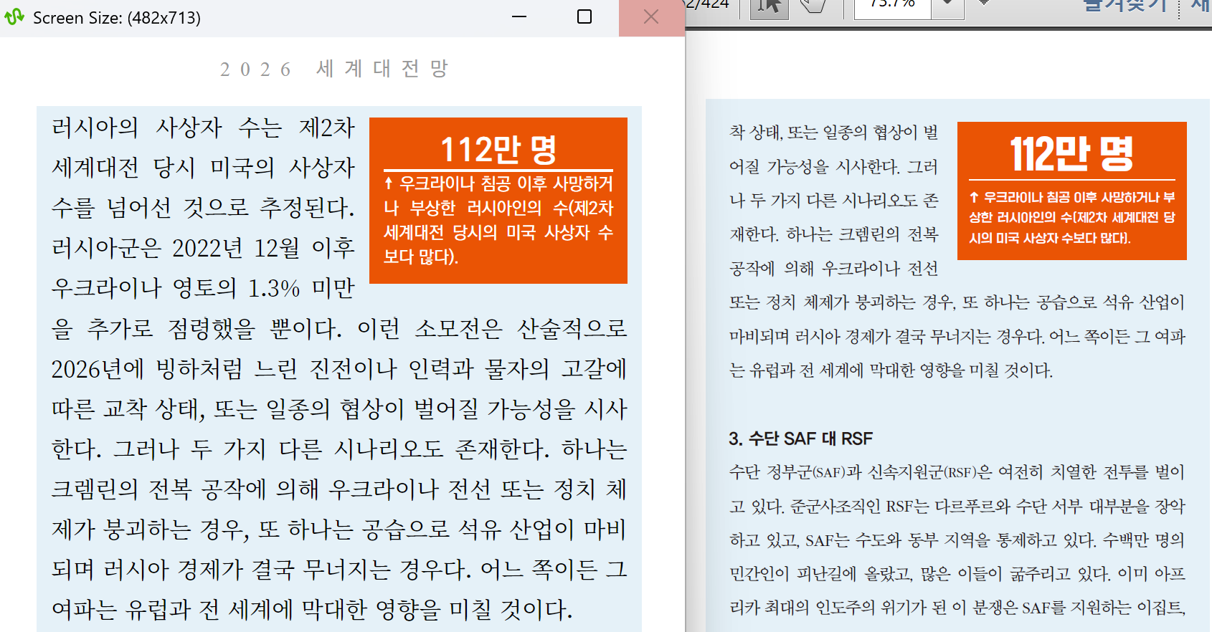1212x632 pixels.
Task: Click the line starting 크렘린의 전복 공작에
Action: pyautogui.click(x=339, y=489)
